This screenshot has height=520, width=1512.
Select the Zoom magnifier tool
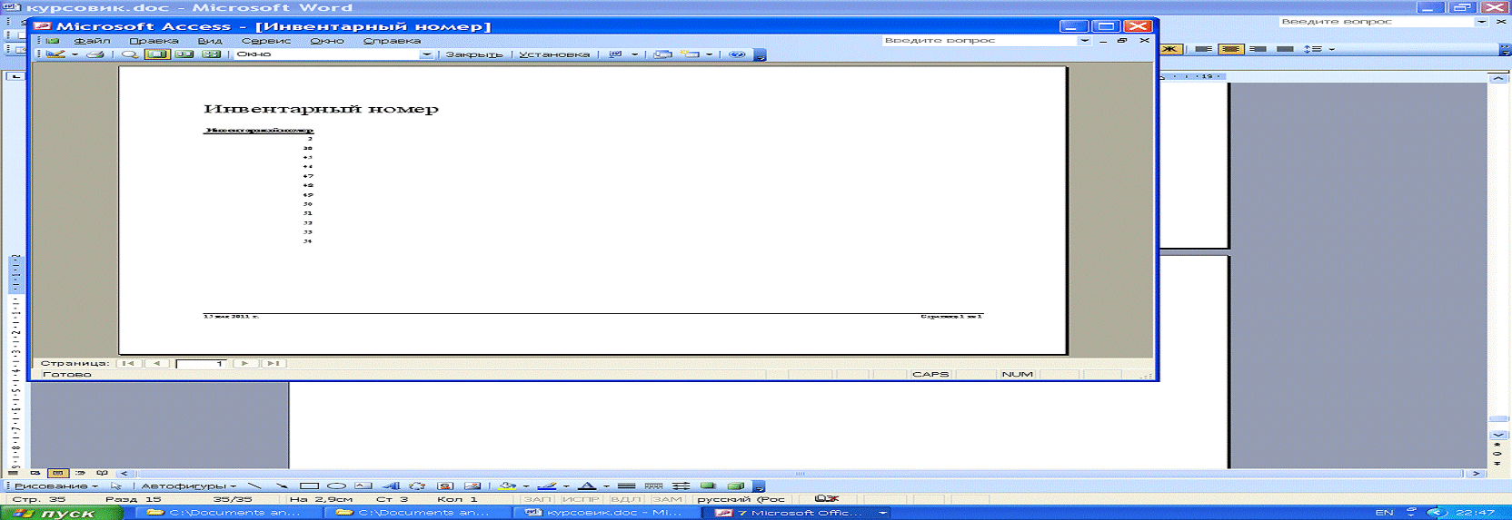tap(130, 54)
